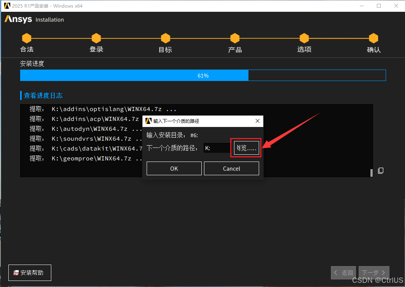
Task: Open 安装帮助 installation help PDF
Action: click(x=30, y=273)
